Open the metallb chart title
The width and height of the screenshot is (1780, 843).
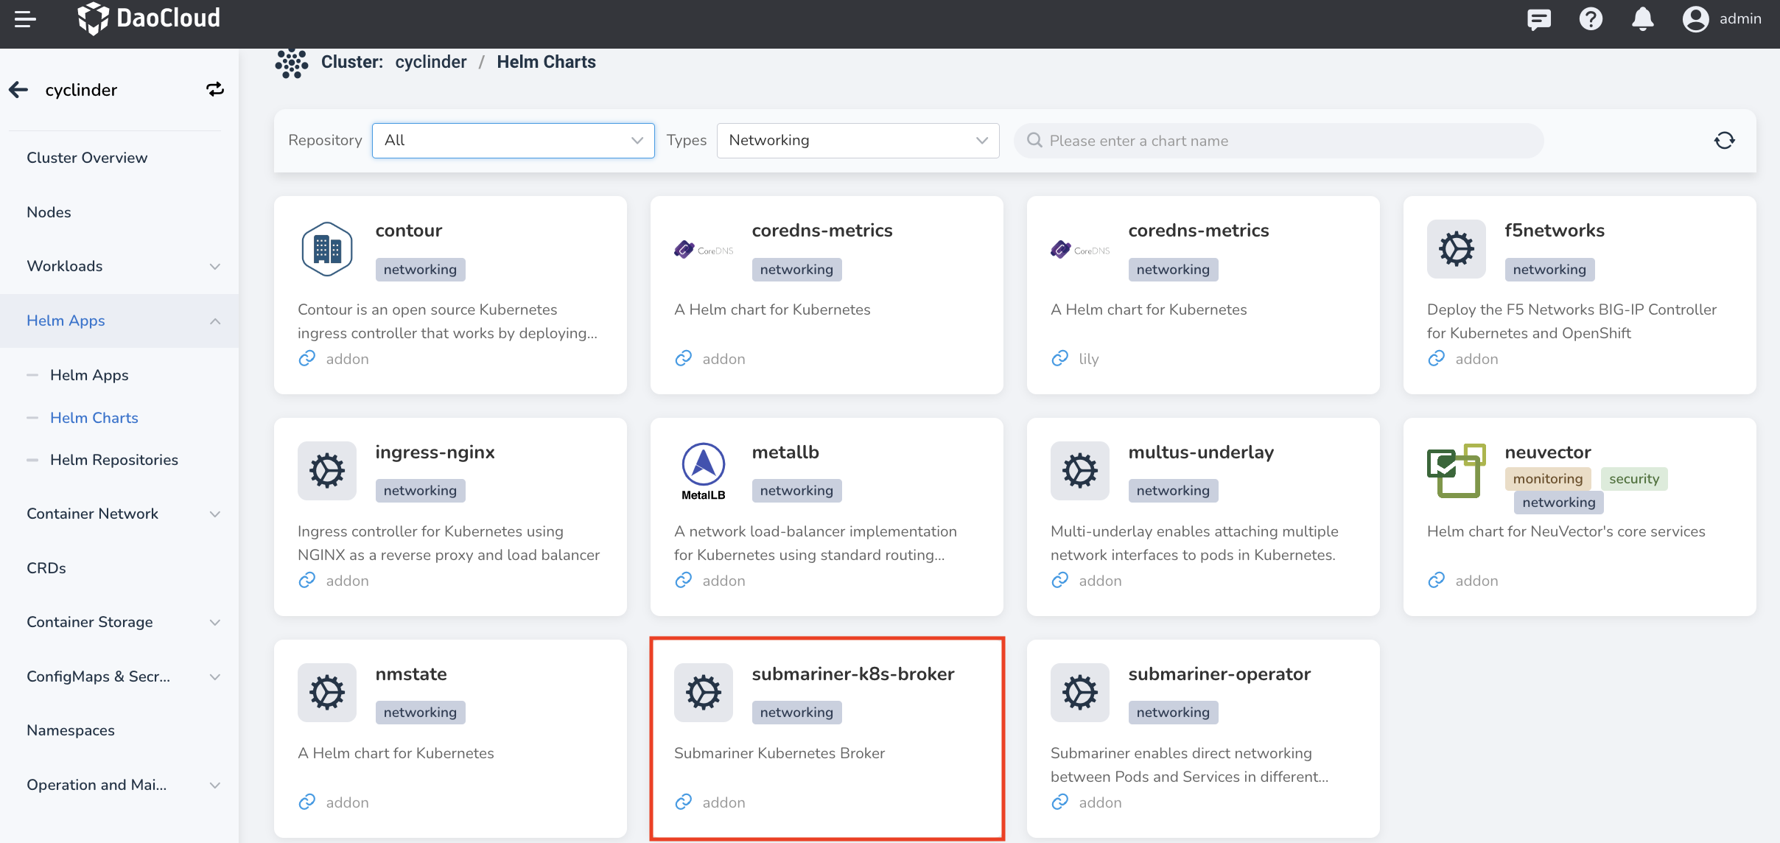click(x=785, y=452)
